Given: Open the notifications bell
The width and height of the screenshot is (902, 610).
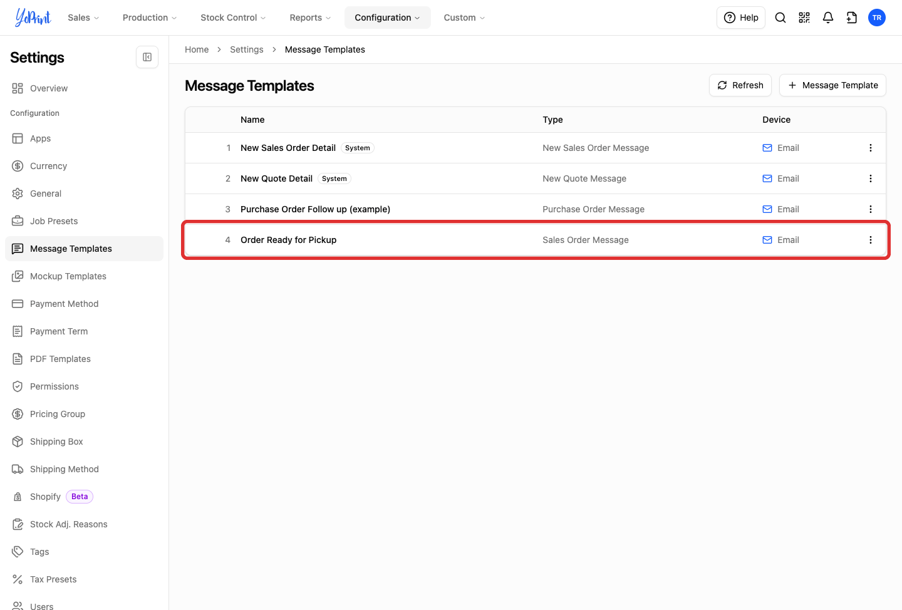Looking at the screenshot, I should click(828, 18).
